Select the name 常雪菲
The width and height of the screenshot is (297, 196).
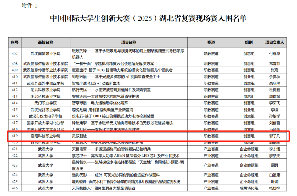tap(275, 64)
